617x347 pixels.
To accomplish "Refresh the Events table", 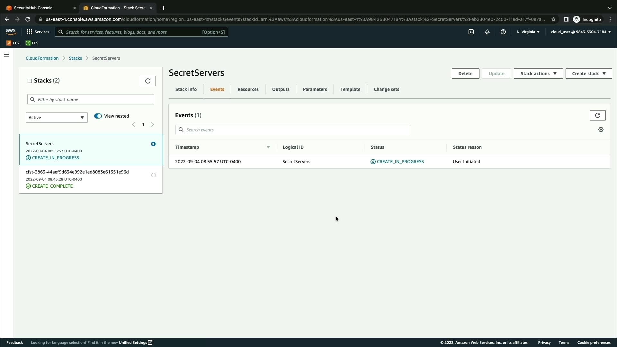I will point(597,115).
